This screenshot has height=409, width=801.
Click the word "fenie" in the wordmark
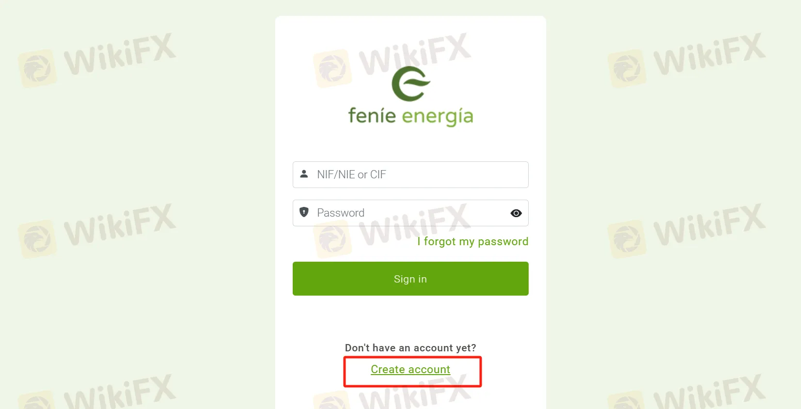[372, 115]
